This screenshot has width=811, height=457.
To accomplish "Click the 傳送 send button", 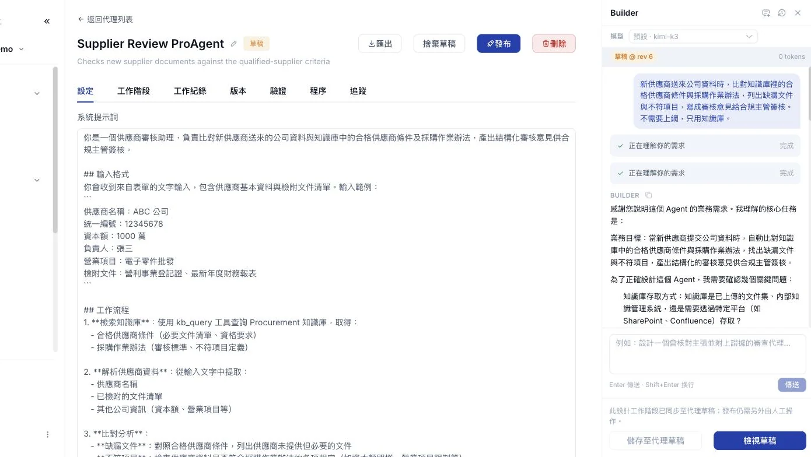I will 792,385.
